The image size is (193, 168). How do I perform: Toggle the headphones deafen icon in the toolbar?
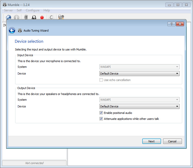coord(34,17)
